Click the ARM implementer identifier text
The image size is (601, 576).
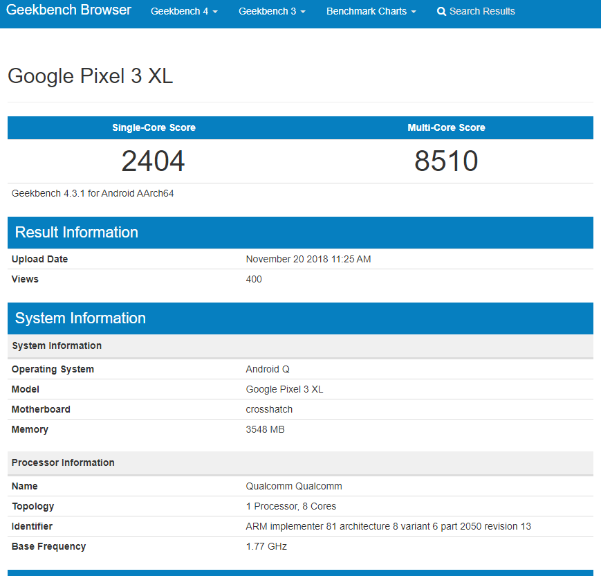pyautogui.click(x=388, y=526)
